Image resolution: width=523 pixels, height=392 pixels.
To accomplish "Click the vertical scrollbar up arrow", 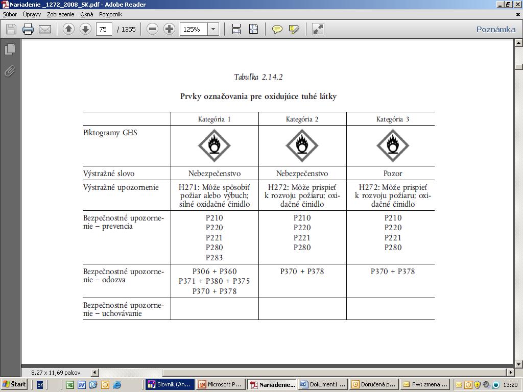I will (519, 43).
